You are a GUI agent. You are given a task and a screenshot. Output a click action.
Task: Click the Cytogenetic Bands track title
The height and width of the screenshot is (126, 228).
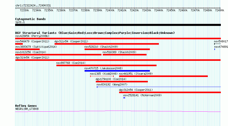[x=30, y=19]
